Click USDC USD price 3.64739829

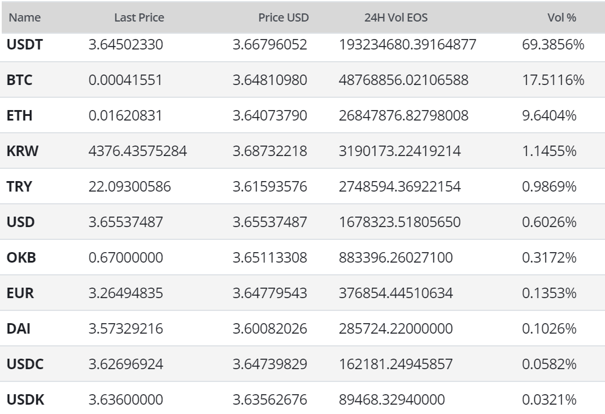coord(270,365)
